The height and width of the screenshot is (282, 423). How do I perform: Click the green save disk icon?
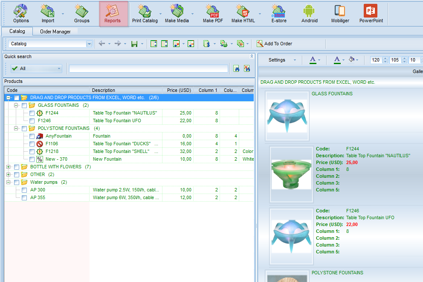[134, 44]
